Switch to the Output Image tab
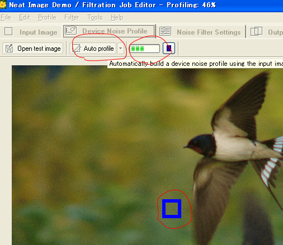Viewport: 283px width, 245px height. [x=266, y=32]
